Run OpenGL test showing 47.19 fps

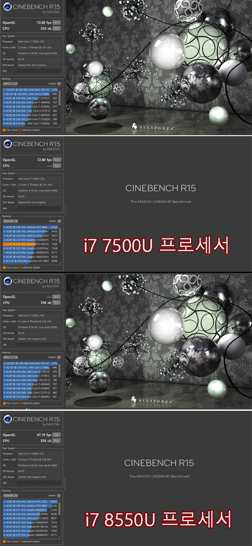(x=57, y=435)
